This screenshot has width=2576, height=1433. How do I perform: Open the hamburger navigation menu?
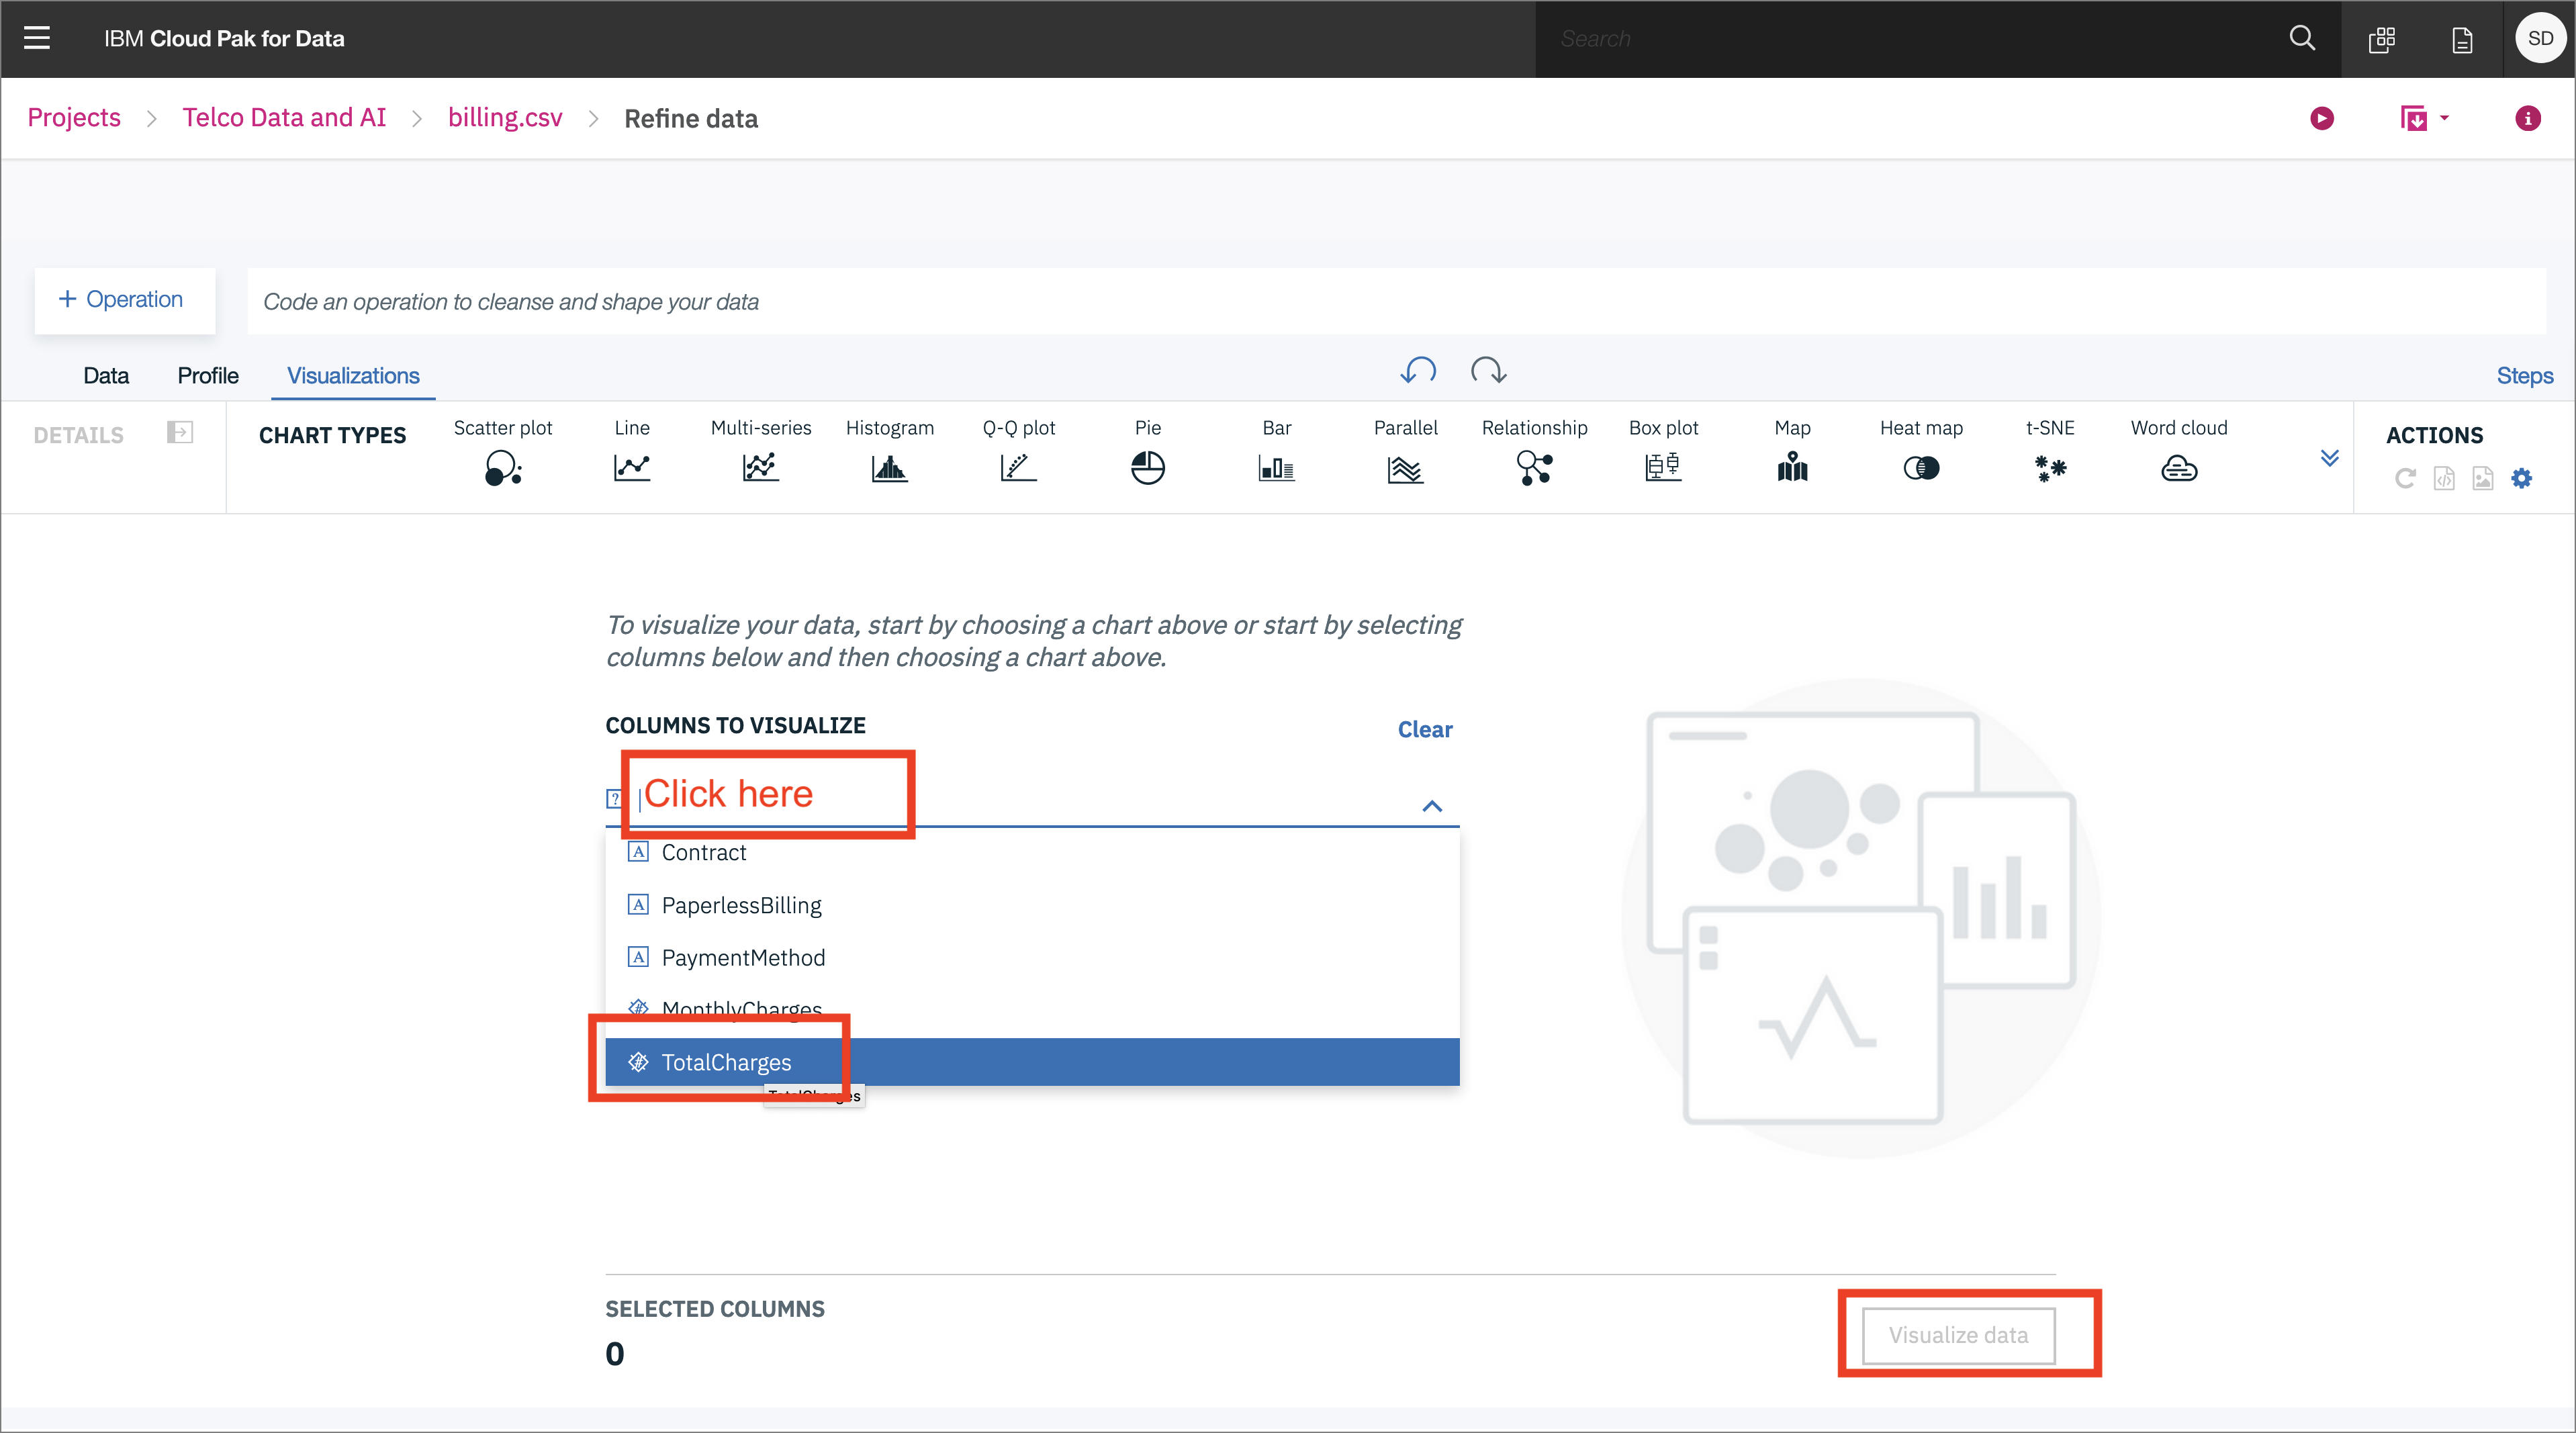pyautogui.click(x=37, y=38)
